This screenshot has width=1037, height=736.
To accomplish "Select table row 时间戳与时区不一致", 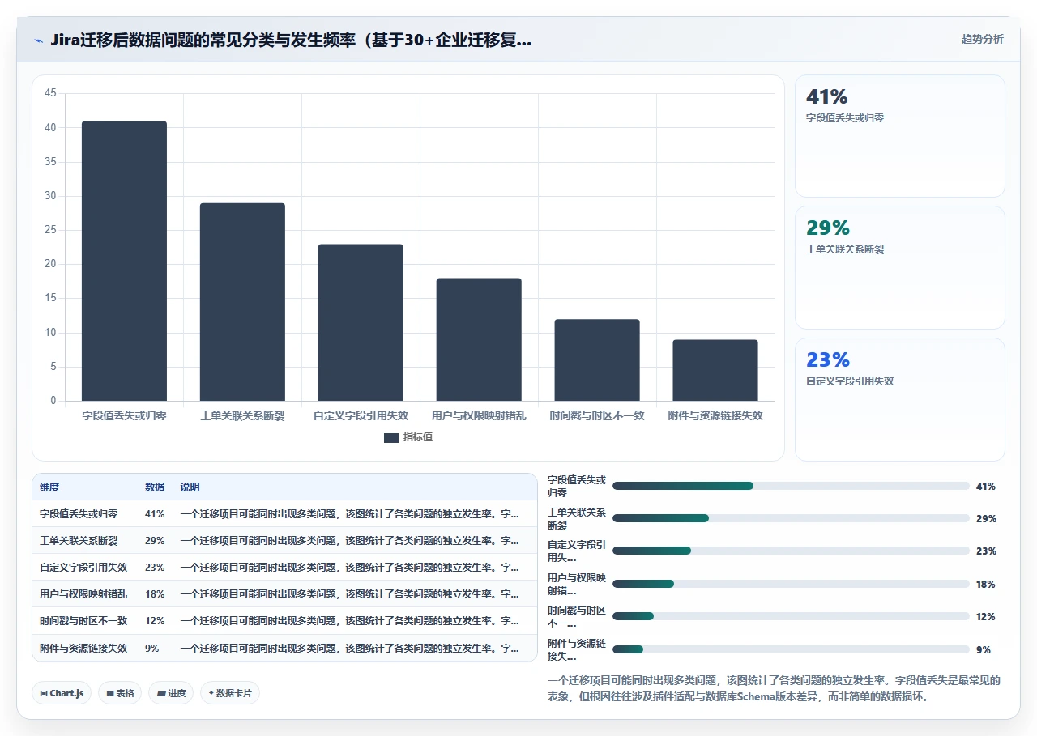I will 284,620.
